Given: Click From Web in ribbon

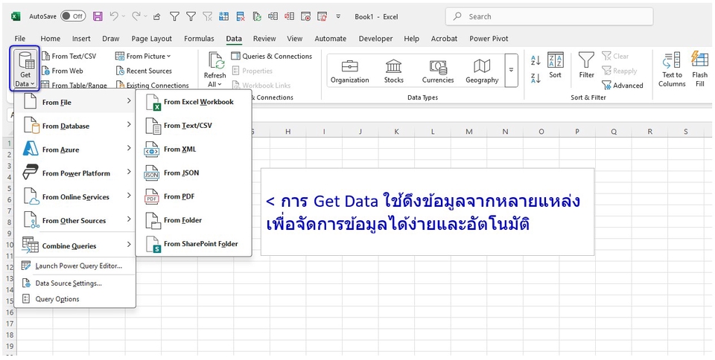Looking at the screenshot, I should (x=63, y=71).
